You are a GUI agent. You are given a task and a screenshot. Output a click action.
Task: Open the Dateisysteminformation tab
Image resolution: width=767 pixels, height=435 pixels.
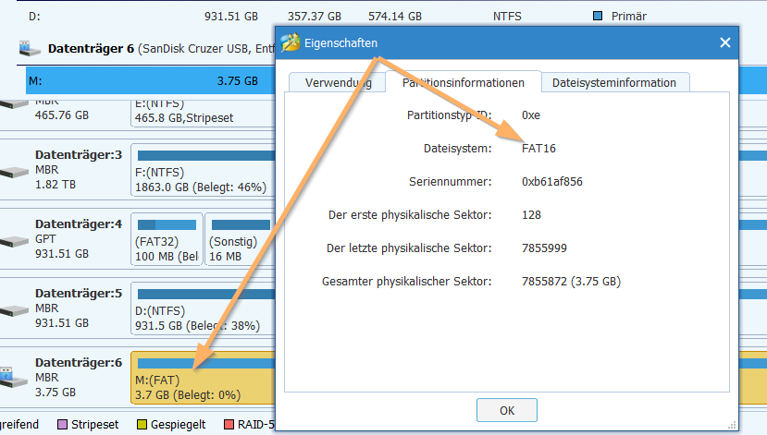[x=614, y=82]
